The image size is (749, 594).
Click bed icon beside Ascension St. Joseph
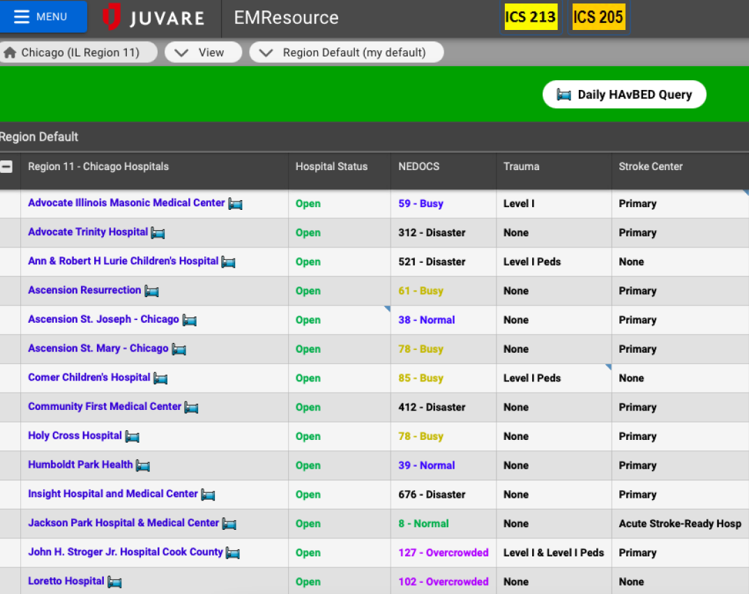189,321
